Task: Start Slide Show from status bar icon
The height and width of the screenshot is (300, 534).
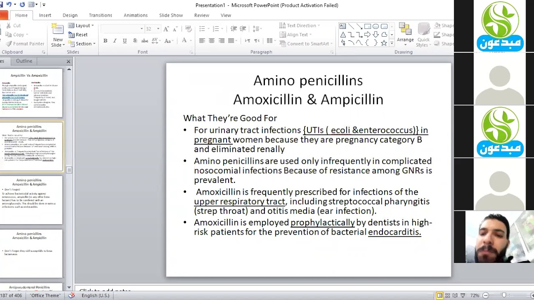Action: pos(463,295)
